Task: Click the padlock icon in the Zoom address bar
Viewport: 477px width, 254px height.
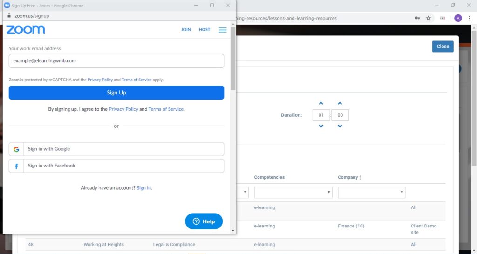Action: click(9, 16)
